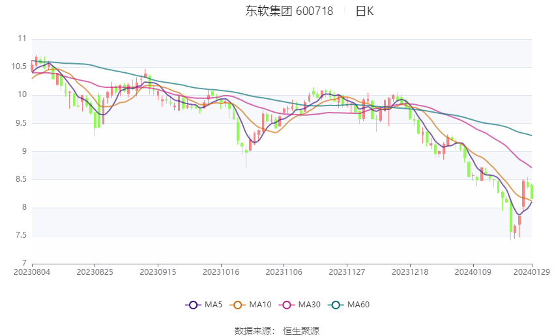Click the 20230915 date axis label
Viewport: 554px width, 336px height.
click(158, 272)
